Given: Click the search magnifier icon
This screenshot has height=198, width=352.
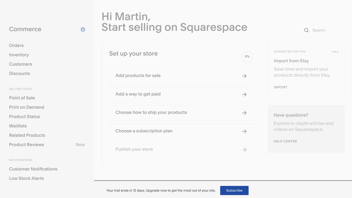Looking at the screenshot, I should point(306,30).
